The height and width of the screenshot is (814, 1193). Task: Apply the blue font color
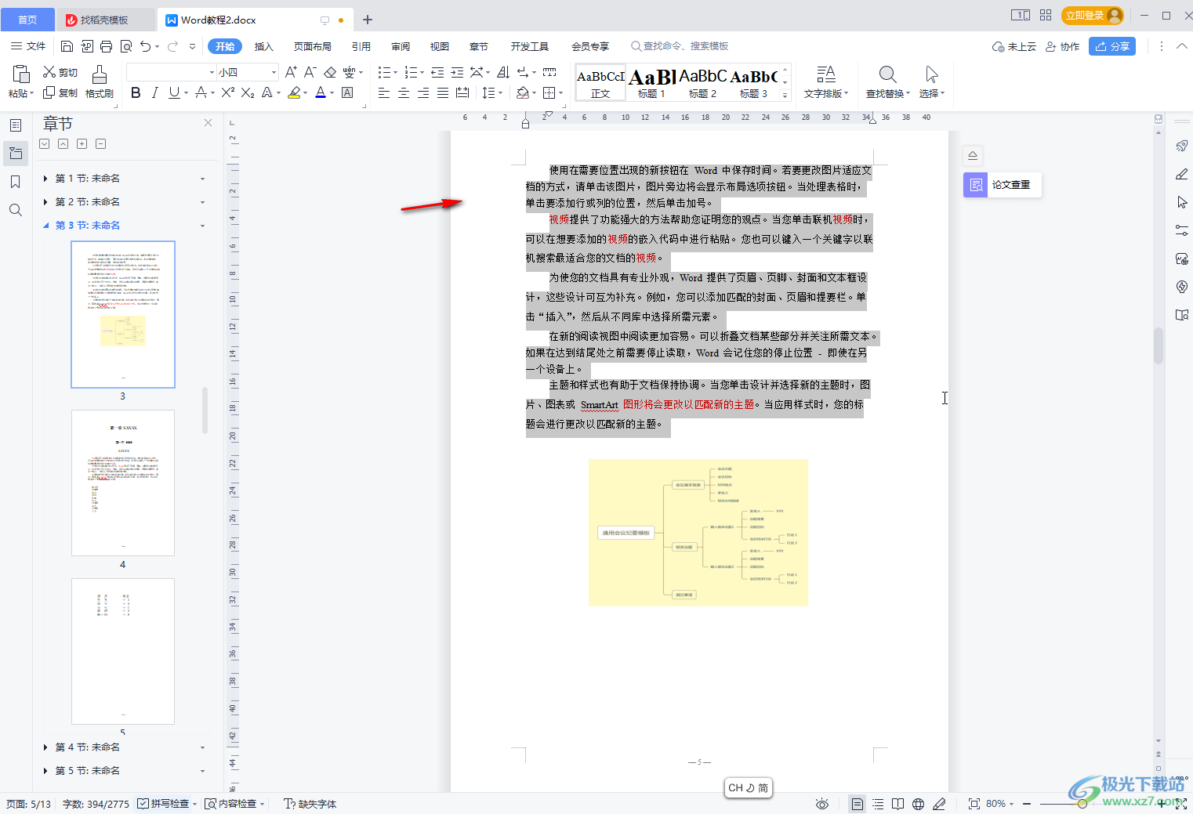pyautogui.click(x=321, y=92)
